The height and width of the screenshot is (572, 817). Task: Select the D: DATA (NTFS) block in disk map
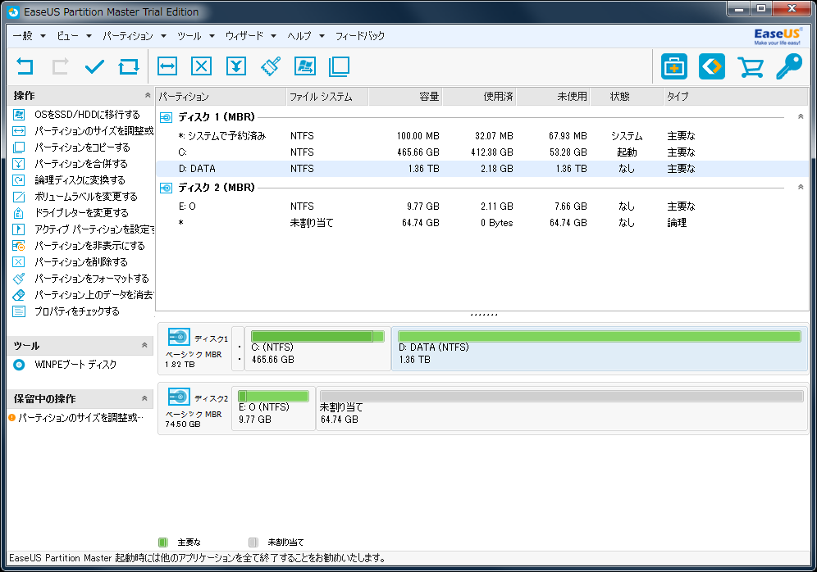tap(599, 349)
